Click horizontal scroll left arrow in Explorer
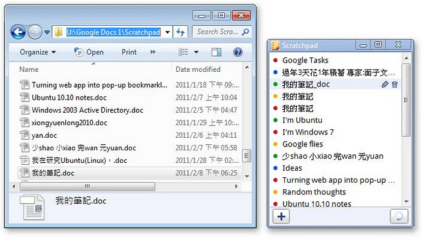Image resolution: width=422 pixels, height=242 pixels. coord(15,186)
